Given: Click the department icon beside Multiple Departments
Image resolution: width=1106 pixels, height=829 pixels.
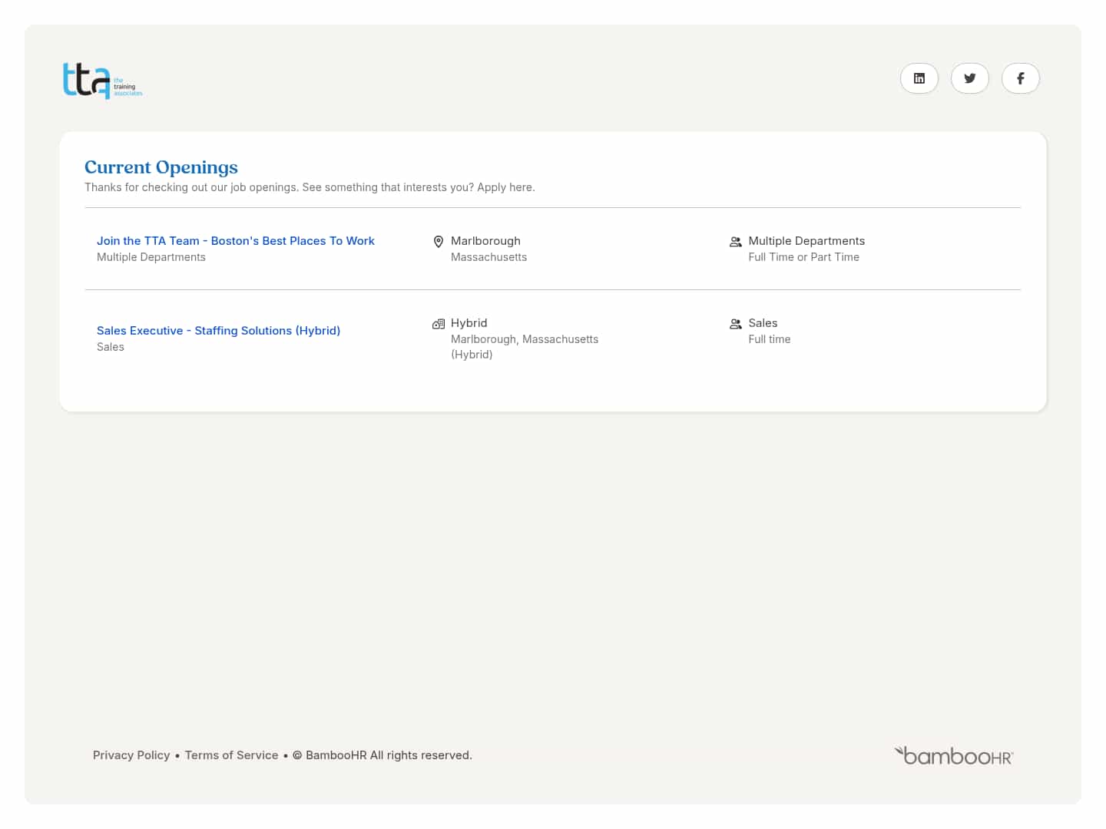Looking at the screenshot, I should click(735, 241).
